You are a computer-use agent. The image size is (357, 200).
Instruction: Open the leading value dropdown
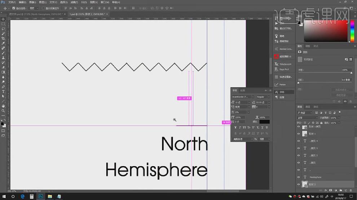(269, 102)
